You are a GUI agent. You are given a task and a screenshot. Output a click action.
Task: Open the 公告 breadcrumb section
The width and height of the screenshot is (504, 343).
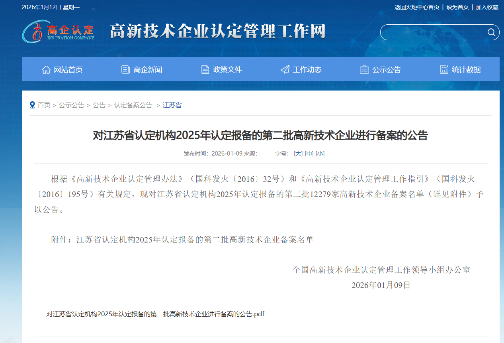coord(99,105)
